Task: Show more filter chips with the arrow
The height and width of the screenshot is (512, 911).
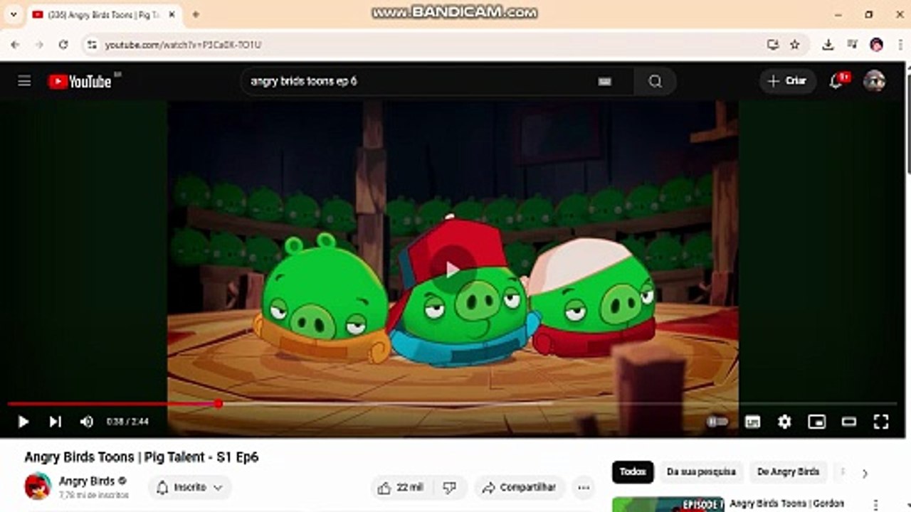Action: coord(865,473)
